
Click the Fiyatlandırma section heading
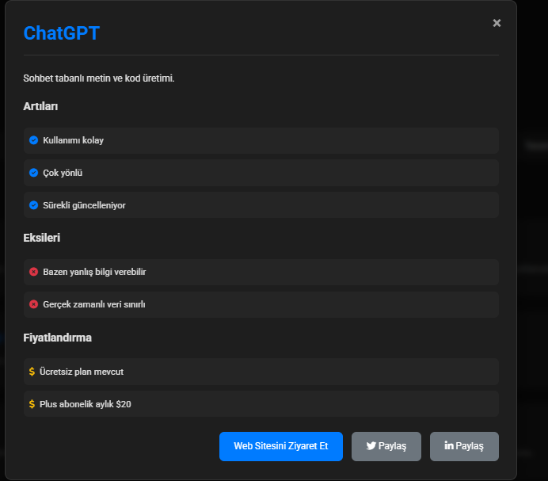57,338
